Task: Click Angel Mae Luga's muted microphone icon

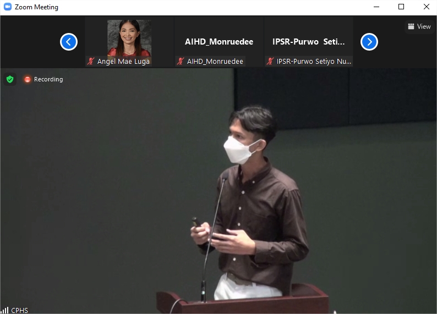Action: click(91, 62)
